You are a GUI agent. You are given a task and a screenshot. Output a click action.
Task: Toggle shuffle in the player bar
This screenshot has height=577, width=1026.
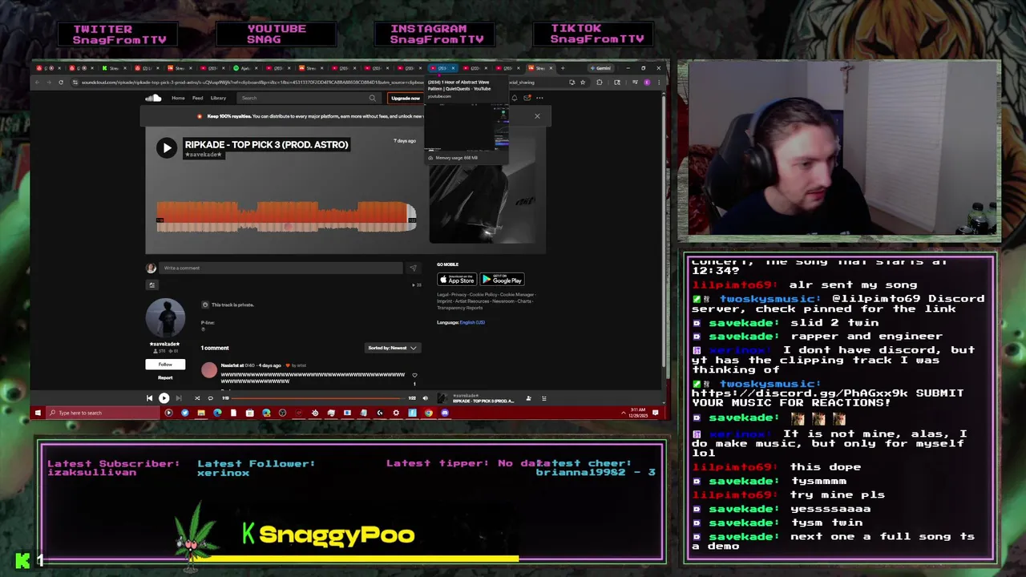pos(197,398)
